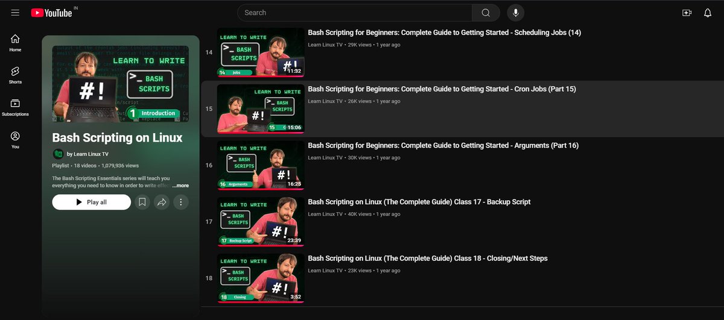
Task: Open Class 17 - Backup Script title
Action: (419, 202)
